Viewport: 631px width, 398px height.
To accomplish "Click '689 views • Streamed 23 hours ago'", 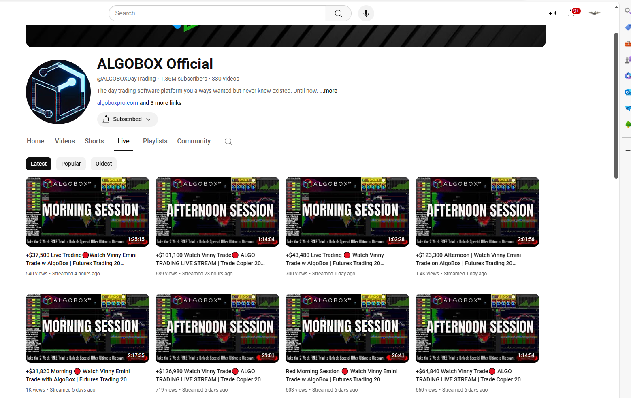I will (194, 274).
